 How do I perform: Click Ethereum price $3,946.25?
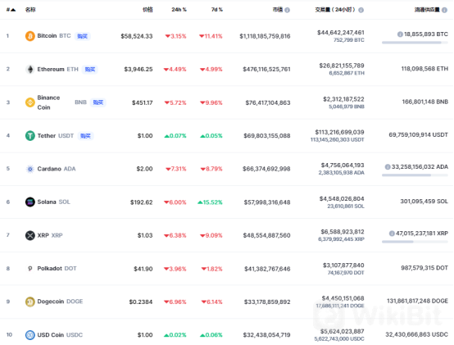(138, 70)
